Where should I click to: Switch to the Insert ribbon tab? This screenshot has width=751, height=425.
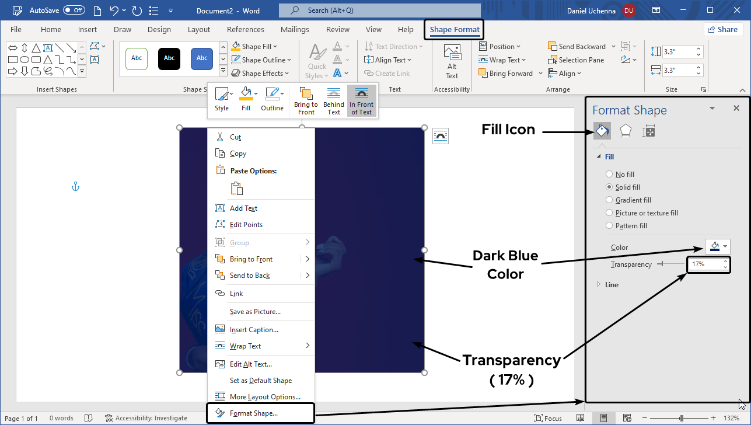88,30
